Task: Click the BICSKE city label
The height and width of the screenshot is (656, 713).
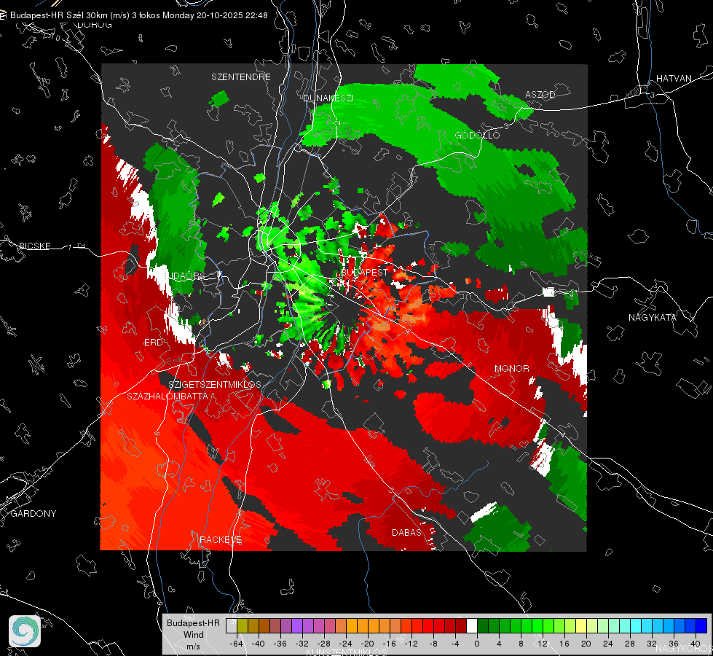Action: 34,246
